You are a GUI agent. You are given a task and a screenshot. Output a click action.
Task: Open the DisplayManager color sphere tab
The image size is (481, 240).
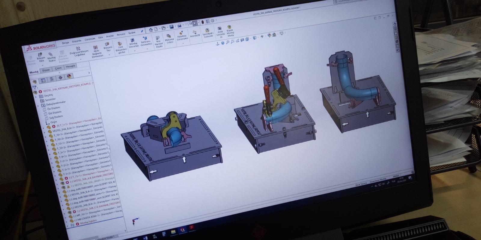pos(69,76)
